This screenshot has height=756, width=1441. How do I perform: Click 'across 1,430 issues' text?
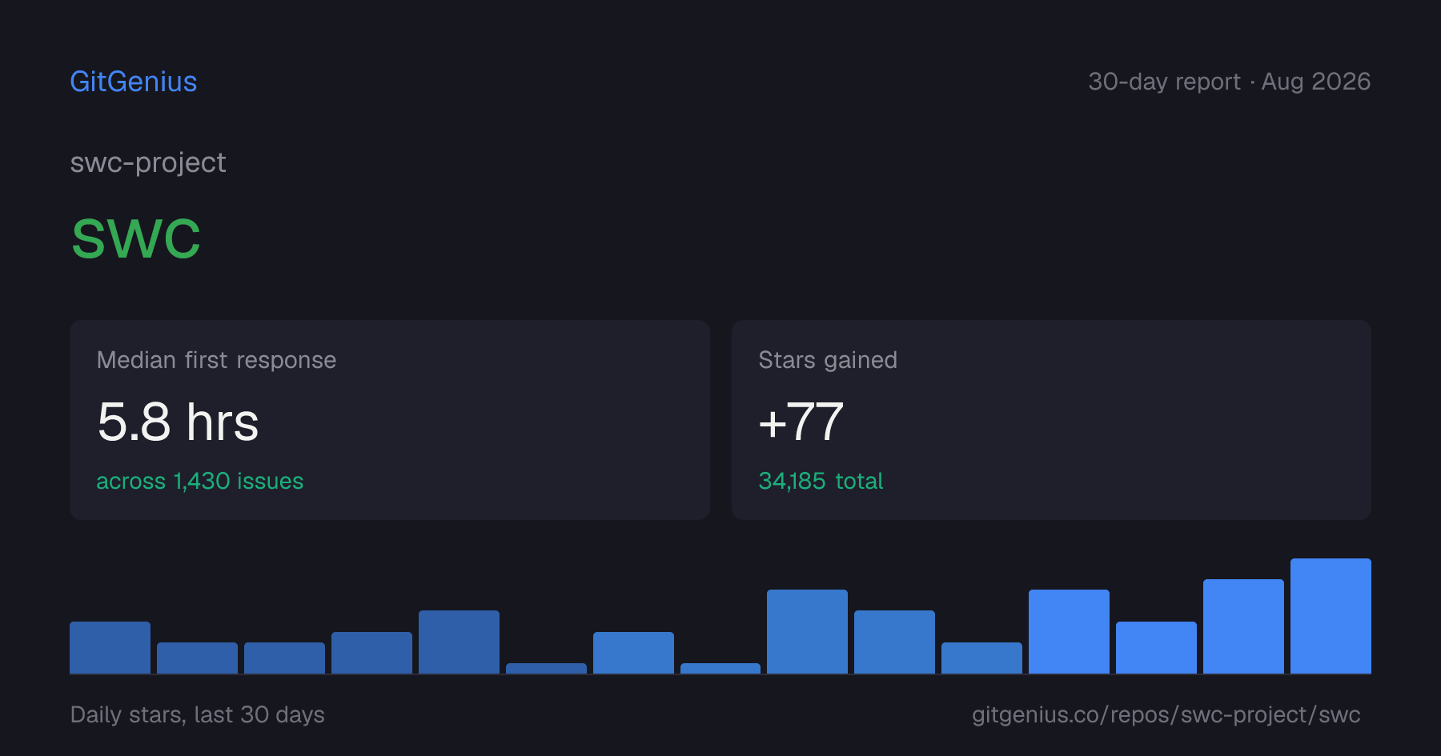pyautogui.click(x=200, y=481)
